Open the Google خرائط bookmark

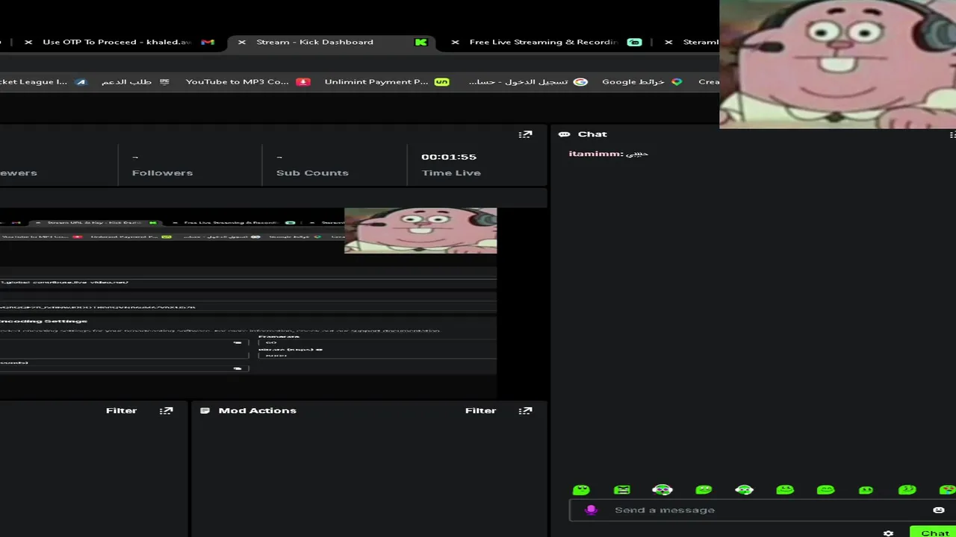pyautogui.click(x=642, y=82)
